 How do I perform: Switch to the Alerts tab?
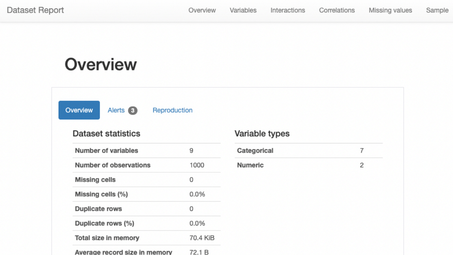click(116, 110)
